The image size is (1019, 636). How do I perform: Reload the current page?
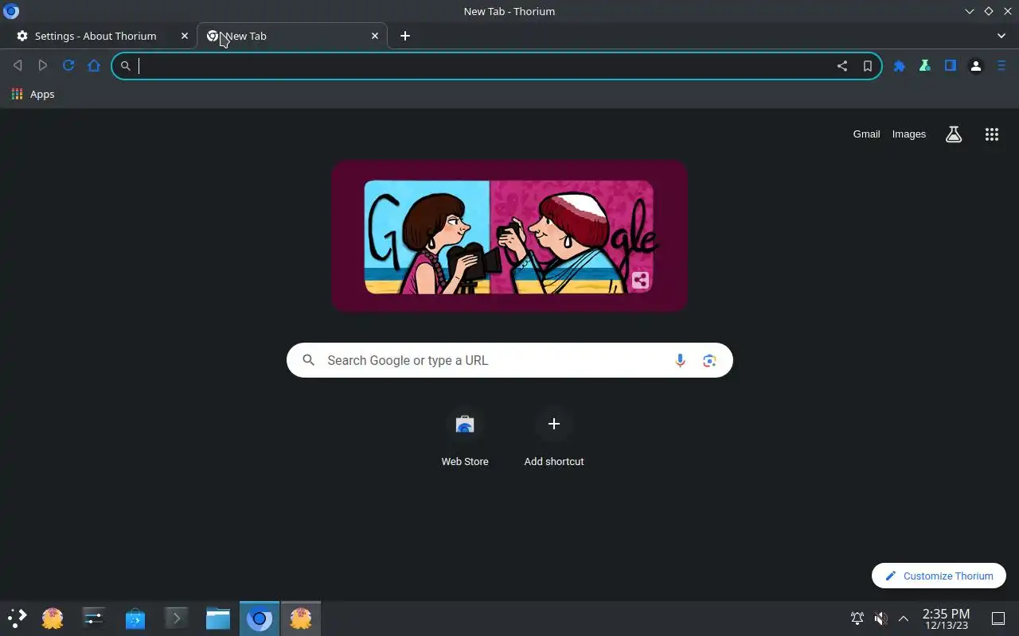[68, 66]
